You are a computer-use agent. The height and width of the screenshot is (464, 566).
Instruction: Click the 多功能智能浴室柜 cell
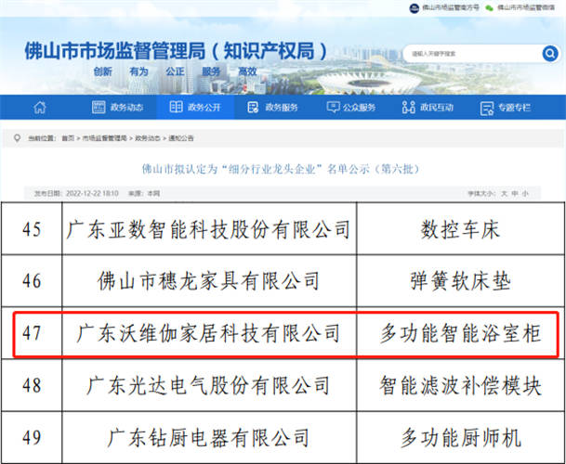pos(460,333)
